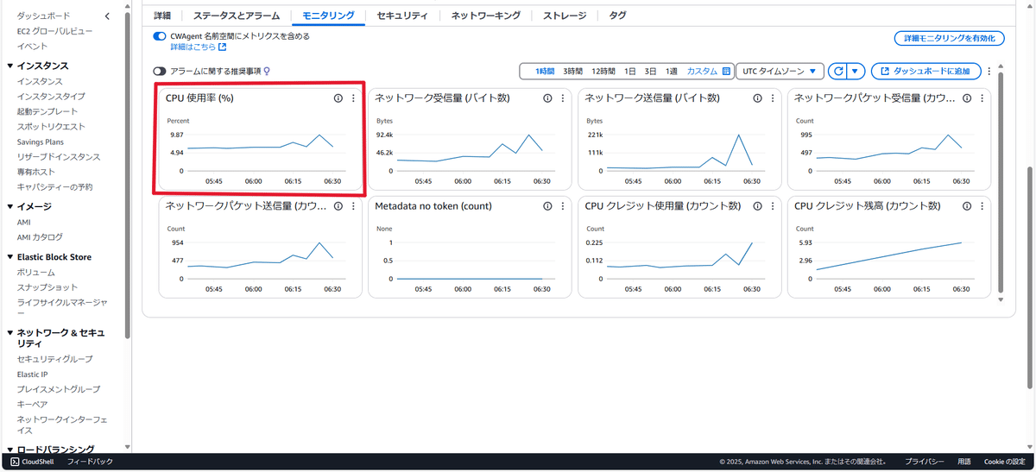The image size is (1036, 472).
Task: Open Elastic IP in sidebar
Action: click(x=32, y=374)
